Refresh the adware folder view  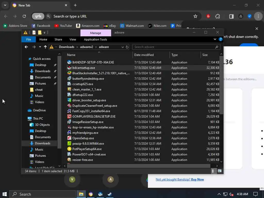click(x=127, y=47)
